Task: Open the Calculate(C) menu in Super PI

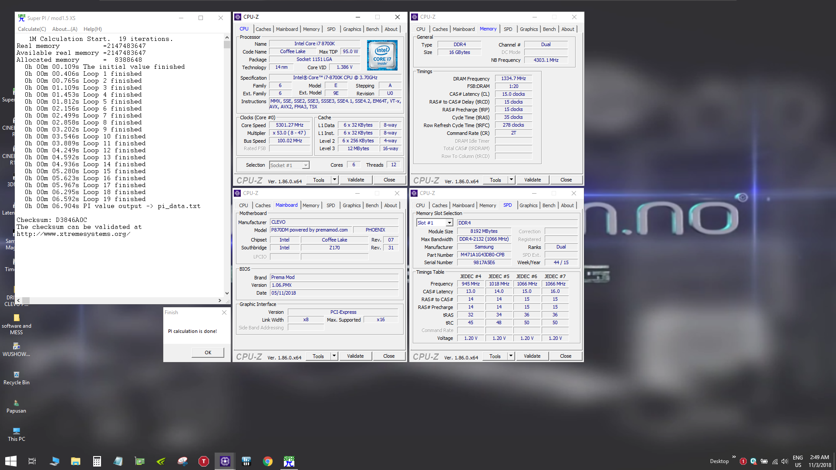Action: pos(32,29)
